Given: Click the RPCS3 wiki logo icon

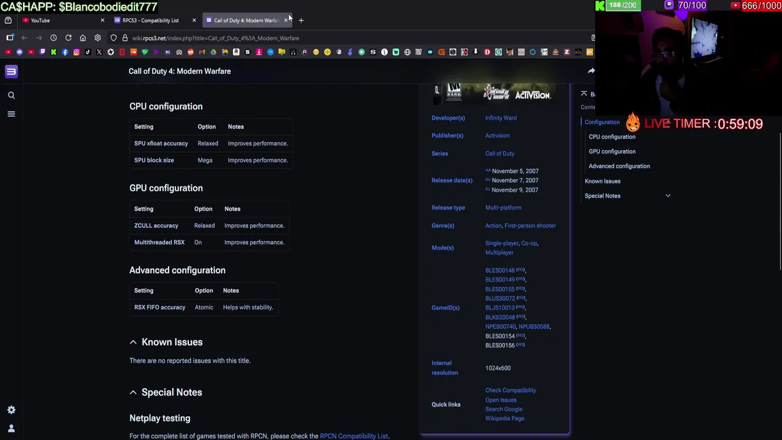Looking at the screenshot, I should pos(11,71).
